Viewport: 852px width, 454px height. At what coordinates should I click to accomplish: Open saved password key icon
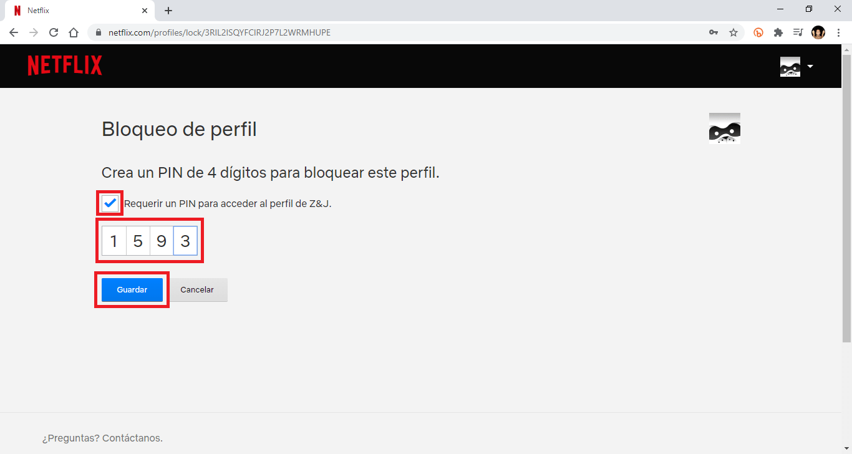[714, 32]
